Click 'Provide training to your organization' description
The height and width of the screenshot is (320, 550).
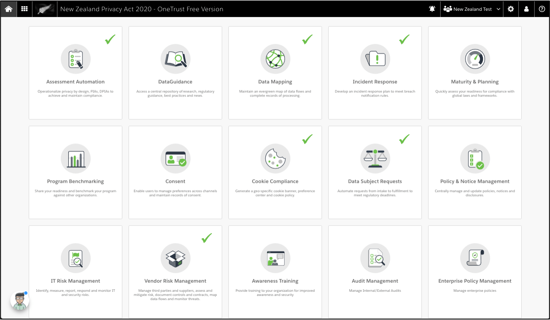pos(275,293)
